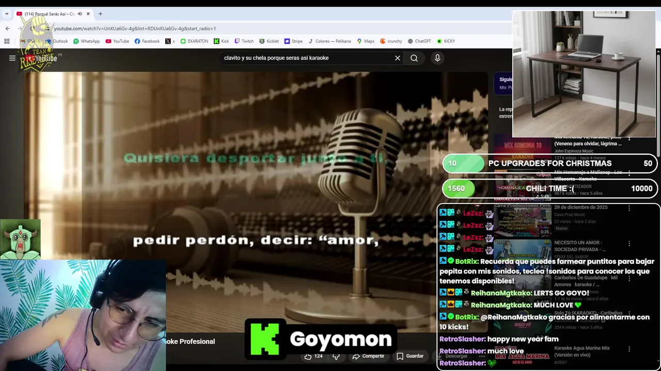Image resolution: width=661 pixels, height=371 pixels.
Task: Mute the tab using its speaker icon
Action: click(80, 14)
